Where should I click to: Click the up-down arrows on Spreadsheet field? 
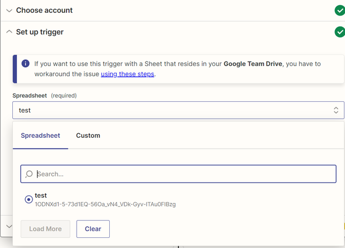coord(335,110)
